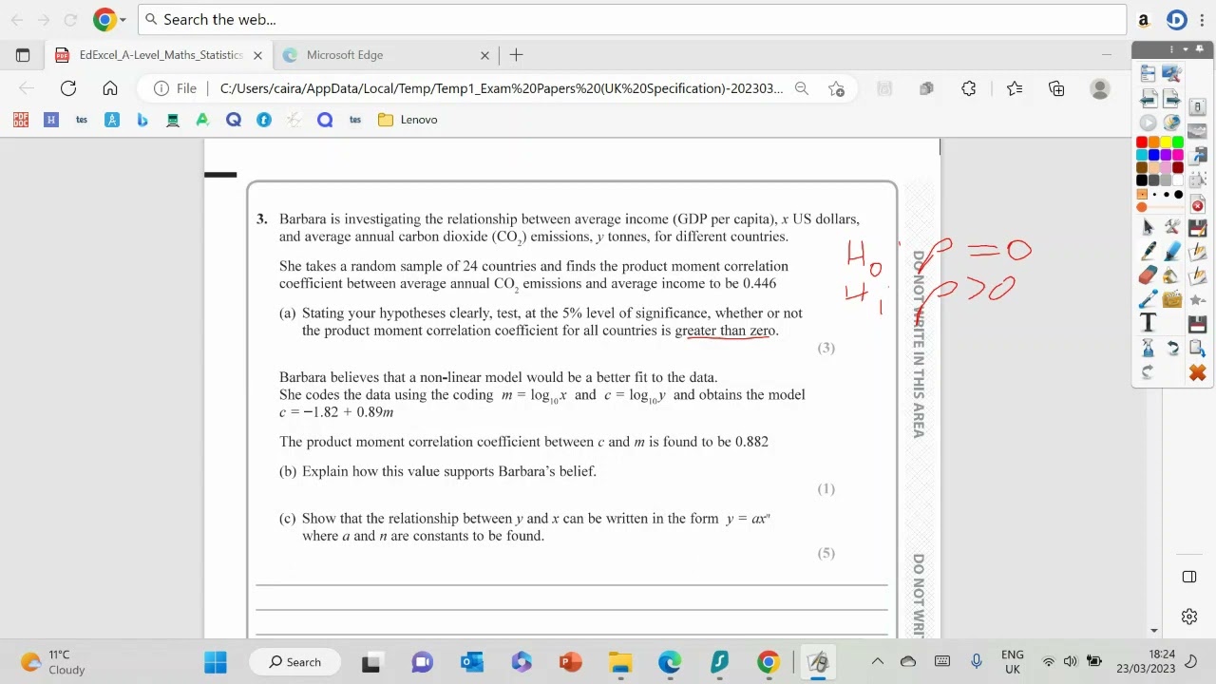
Task: Select the eraser tool
Action: (1149, 275)
